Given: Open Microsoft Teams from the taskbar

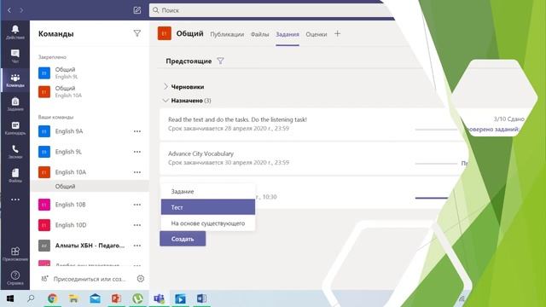Looking at the screenshot, I should pos(159,298).
